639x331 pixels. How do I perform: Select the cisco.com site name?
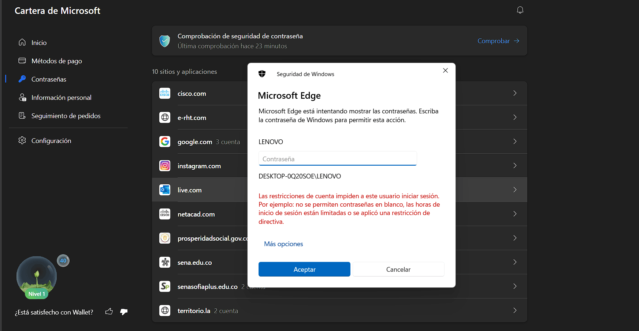pos(192,94)
